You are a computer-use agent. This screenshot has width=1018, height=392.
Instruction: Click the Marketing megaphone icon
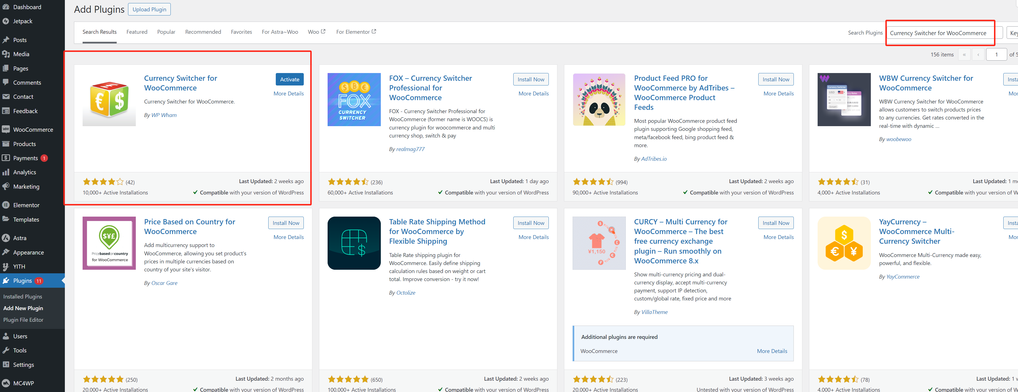(6, 186)
